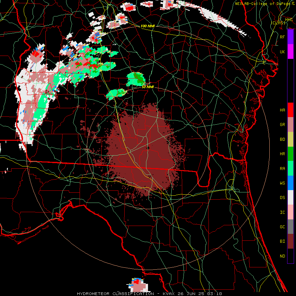
Task: Click the WS wet snow blue swatch
Action: [290, 183]
